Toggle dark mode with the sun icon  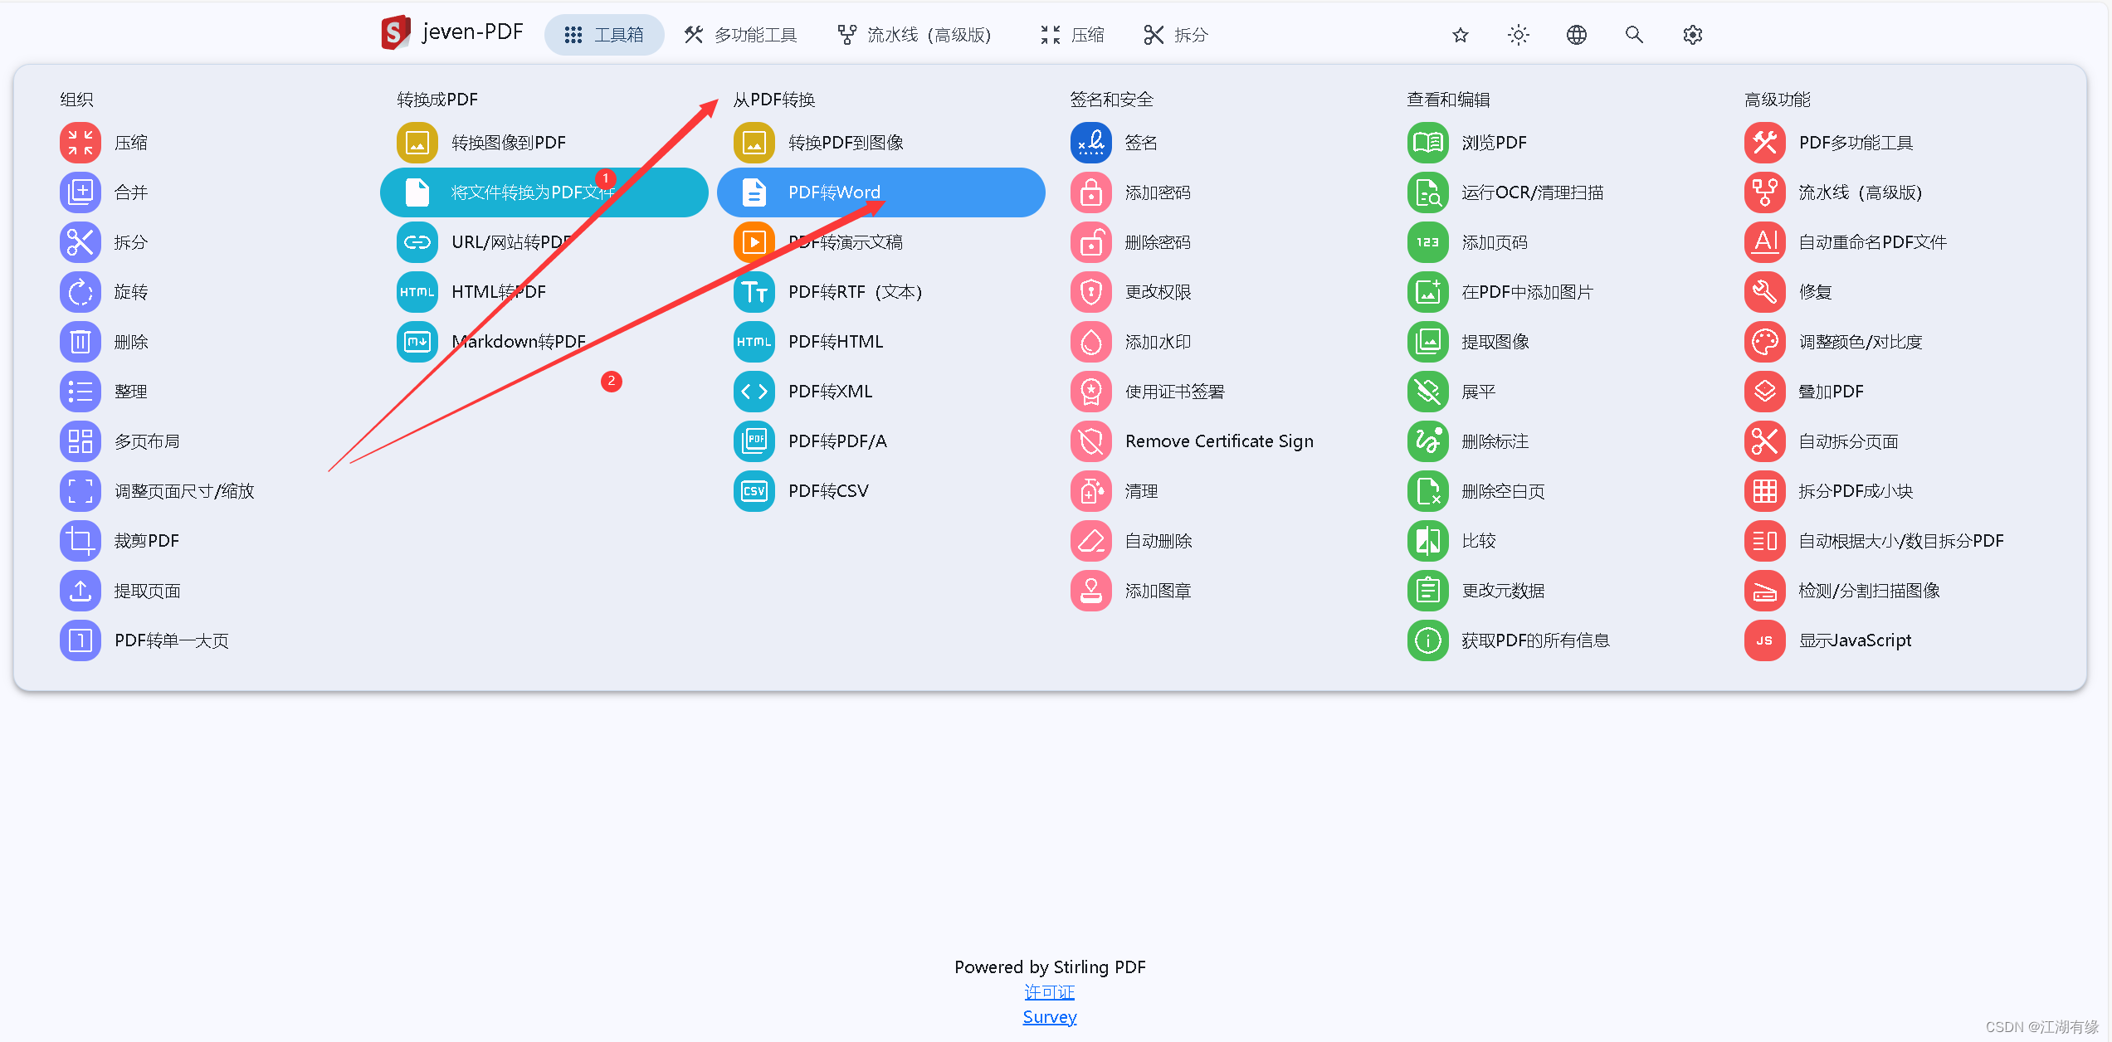(1518, 35)
